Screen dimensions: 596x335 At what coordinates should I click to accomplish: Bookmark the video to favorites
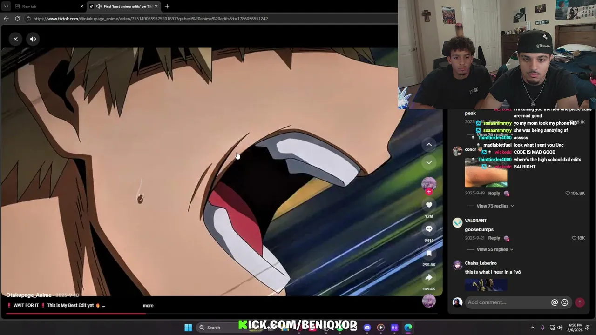(429, 253)
